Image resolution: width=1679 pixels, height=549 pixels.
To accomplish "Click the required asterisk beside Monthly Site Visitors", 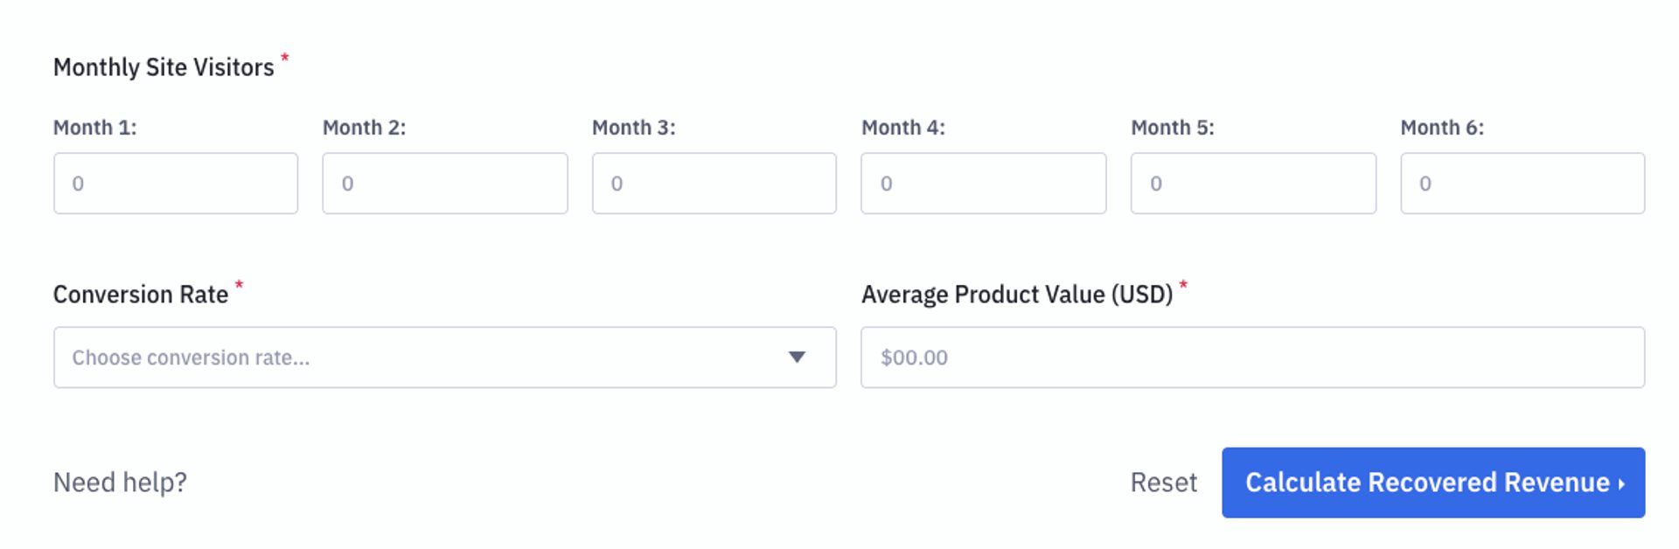I will (284, 58).
